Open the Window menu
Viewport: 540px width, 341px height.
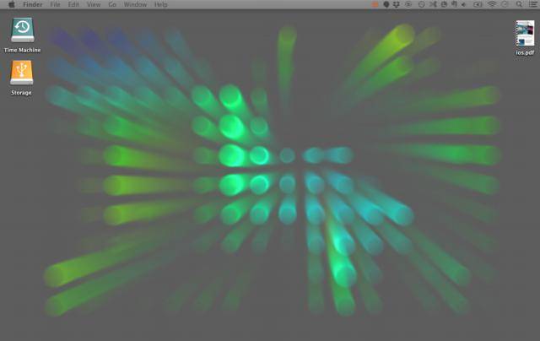click(134, 4)
